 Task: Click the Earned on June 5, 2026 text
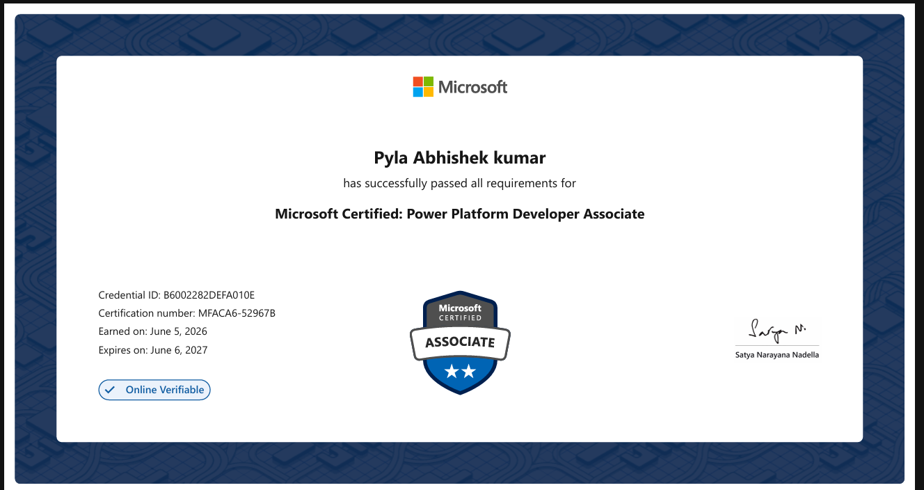[x=153, y=331]
